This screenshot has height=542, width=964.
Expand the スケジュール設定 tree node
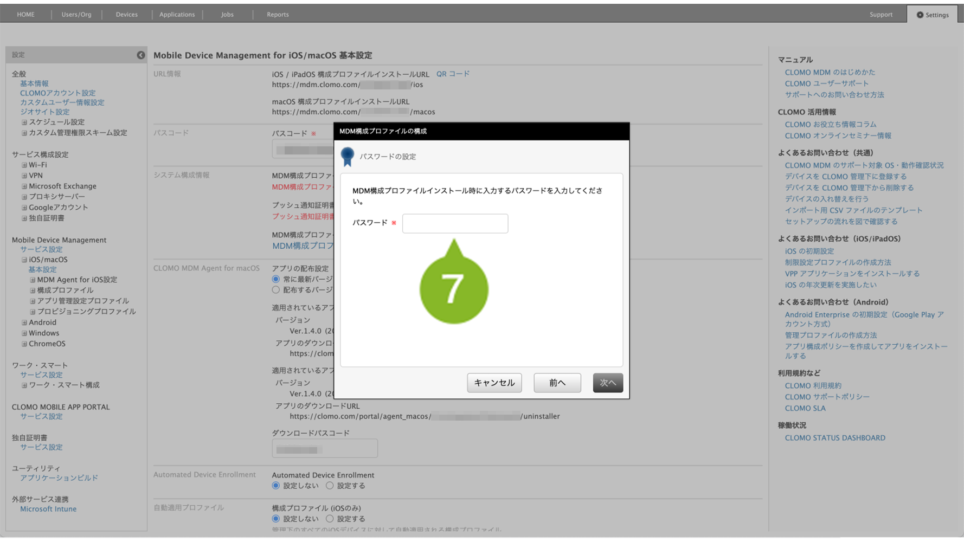pos(24,122)
